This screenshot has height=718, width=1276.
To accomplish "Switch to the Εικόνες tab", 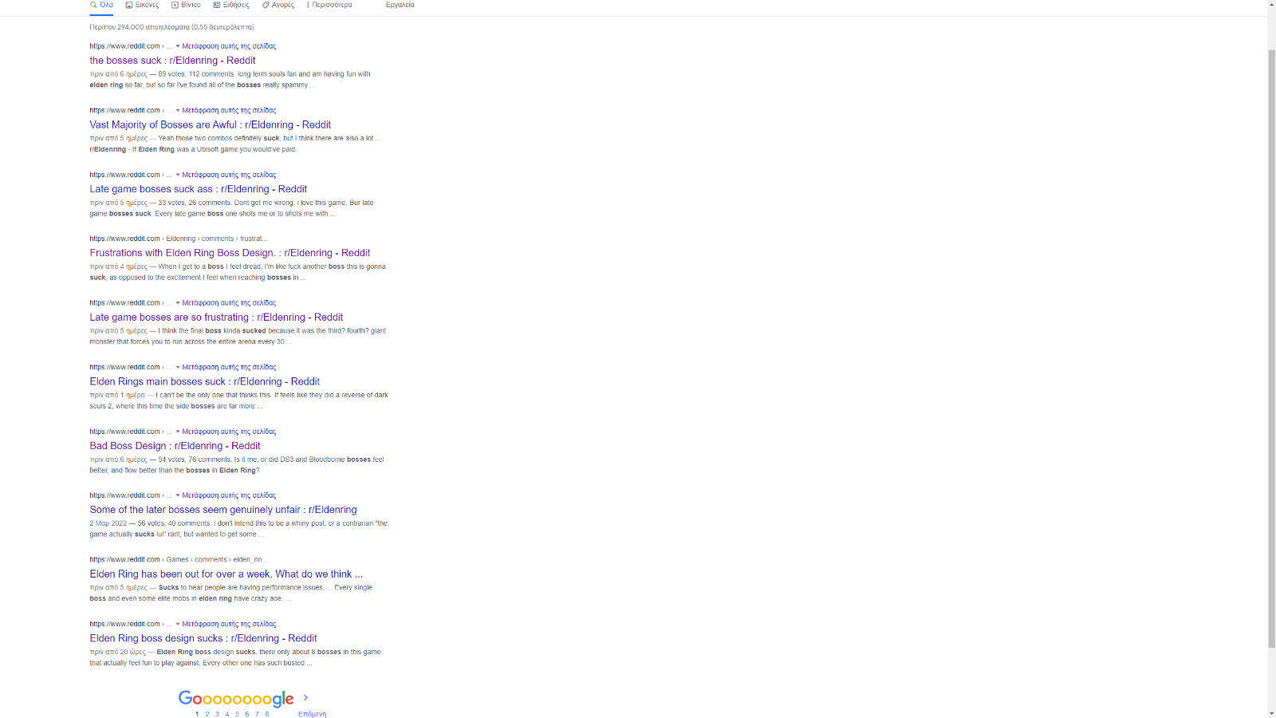I will click(x=142, y=5).
